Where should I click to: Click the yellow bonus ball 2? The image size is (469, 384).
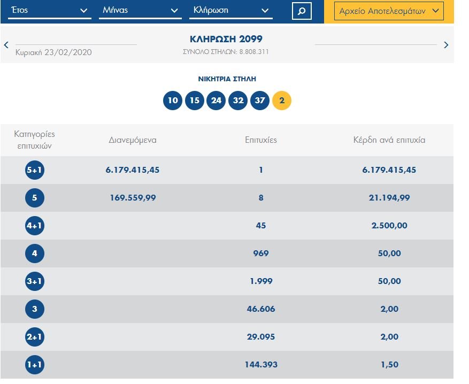(x=282, y=101)
